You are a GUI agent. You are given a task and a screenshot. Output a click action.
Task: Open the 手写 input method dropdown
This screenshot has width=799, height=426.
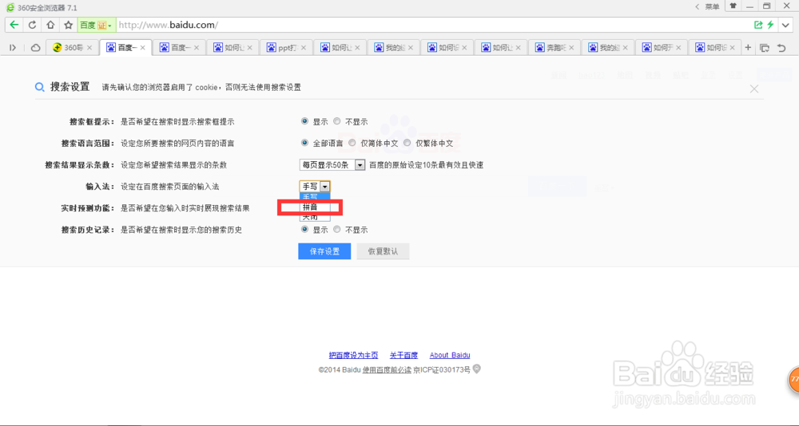coord(315,187)
